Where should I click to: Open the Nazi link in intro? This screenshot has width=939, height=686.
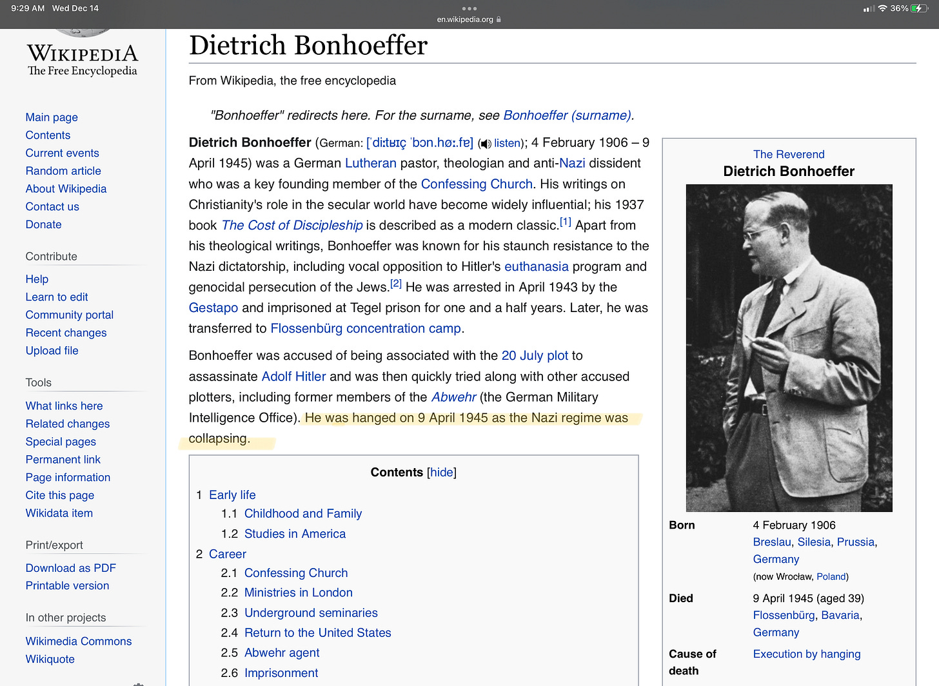(572, 163)
